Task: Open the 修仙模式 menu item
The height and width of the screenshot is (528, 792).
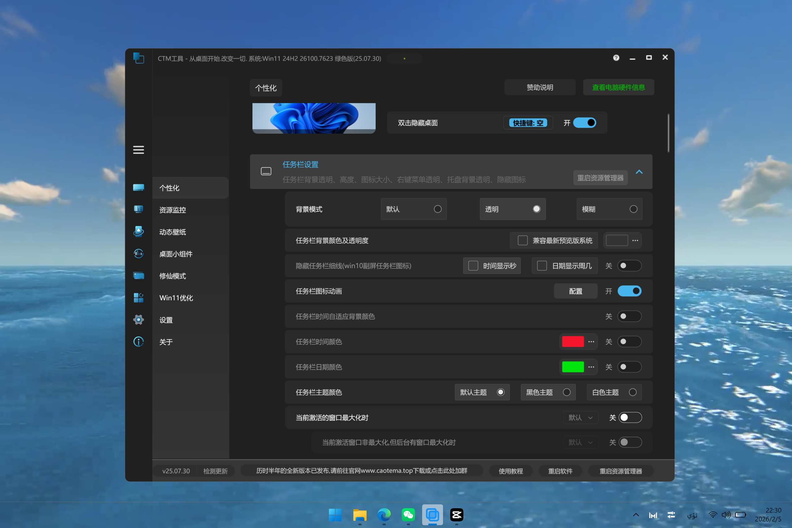Action: point(173,276)
